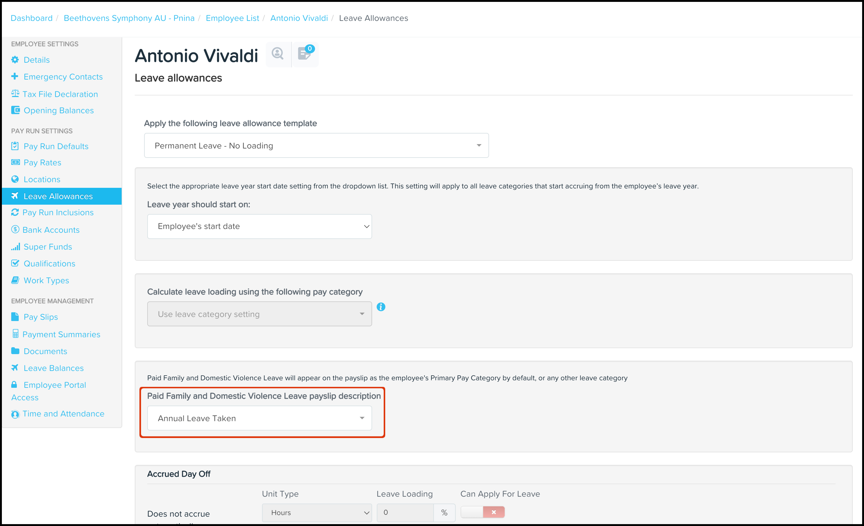
Task: Click the Leave Loading percentage input field
Action: click(405, 513)
